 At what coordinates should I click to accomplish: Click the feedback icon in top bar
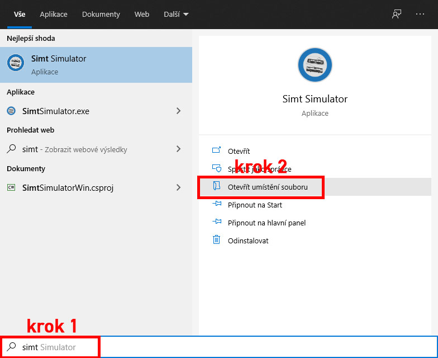tap(397, 15)
